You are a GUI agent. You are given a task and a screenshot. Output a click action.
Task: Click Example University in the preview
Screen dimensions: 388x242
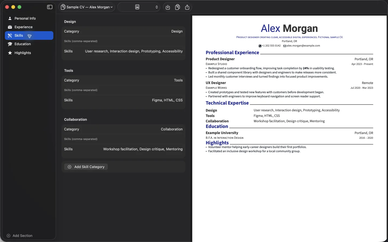tap(222, 133)
